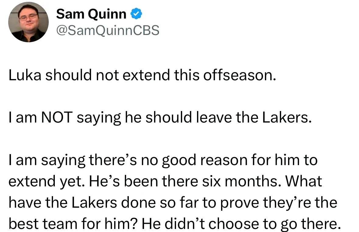Visit the @SamQuinnCBS handle
359x232 pixels.
pos(107,30)
